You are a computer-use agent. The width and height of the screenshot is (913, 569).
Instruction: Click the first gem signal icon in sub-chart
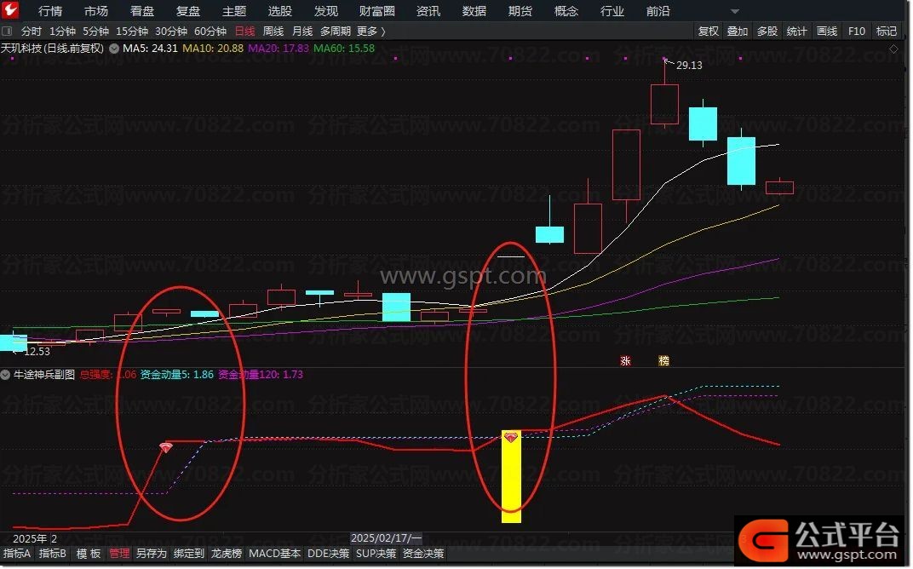pyautogui.click(x=167, y=448)
